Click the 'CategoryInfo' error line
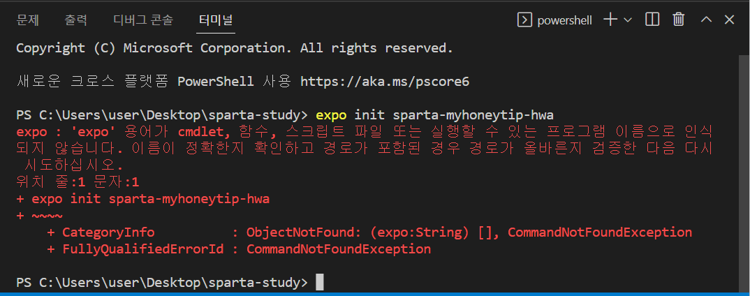This screenshot has width=750, height=296. pos(369,233)
